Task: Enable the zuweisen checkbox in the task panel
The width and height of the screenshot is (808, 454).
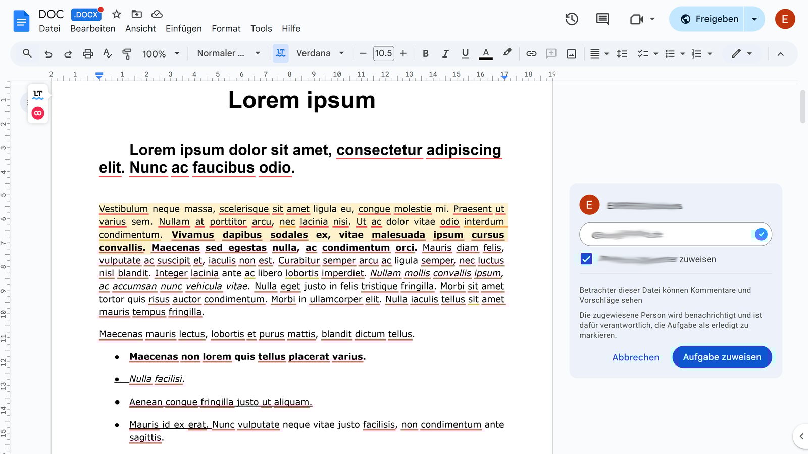Action: pos(586,259)
